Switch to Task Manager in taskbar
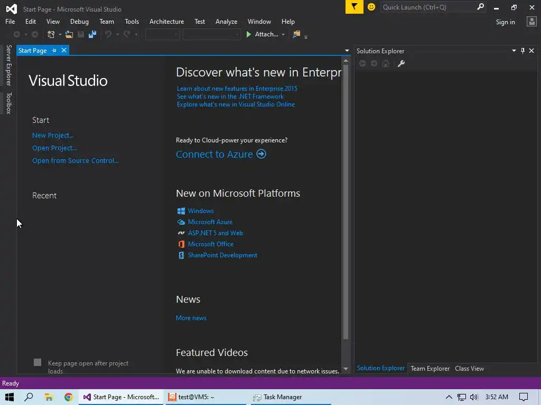 [x=291, y=397]
